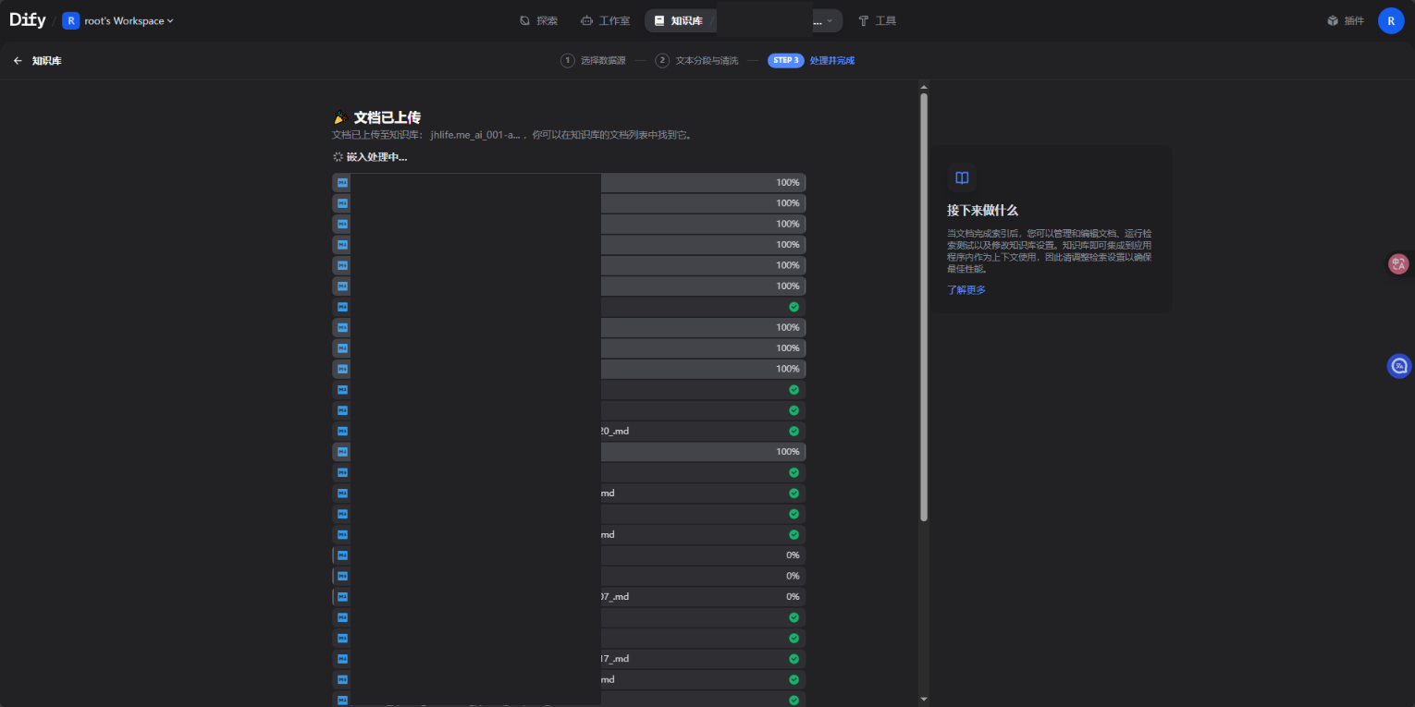Open the 了解更多 link

tap(966, 290)
